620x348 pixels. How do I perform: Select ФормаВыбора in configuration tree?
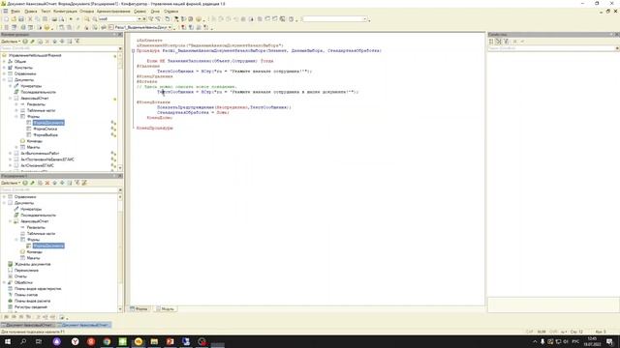coord(46,135)
